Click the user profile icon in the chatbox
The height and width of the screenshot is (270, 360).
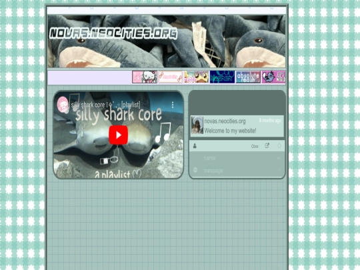195,146
